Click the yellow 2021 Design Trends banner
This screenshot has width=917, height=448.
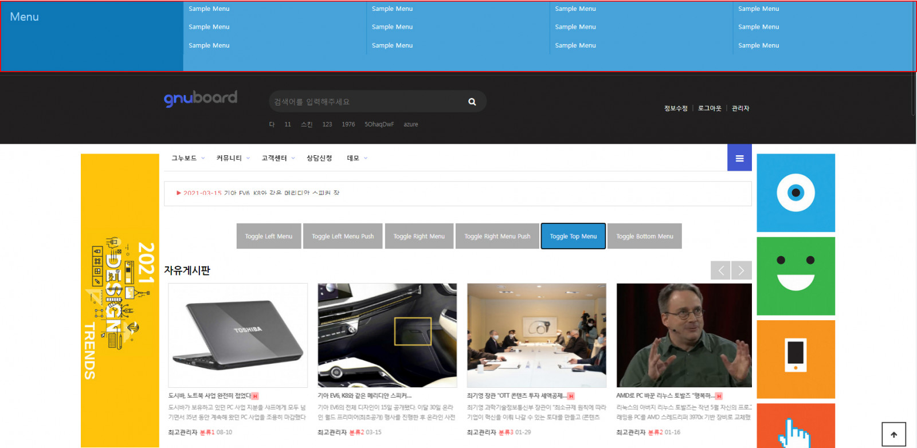coord(120,300)
